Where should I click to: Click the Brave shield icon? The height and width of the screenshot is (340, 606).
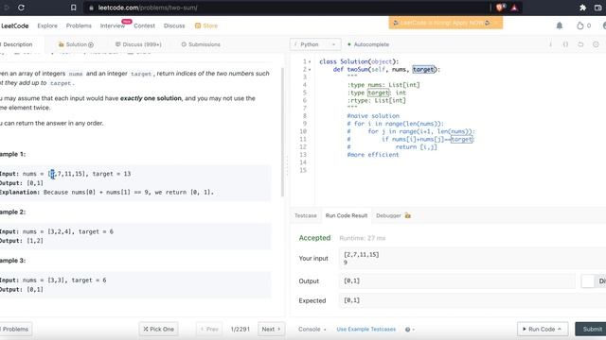(x=500, y=8)
